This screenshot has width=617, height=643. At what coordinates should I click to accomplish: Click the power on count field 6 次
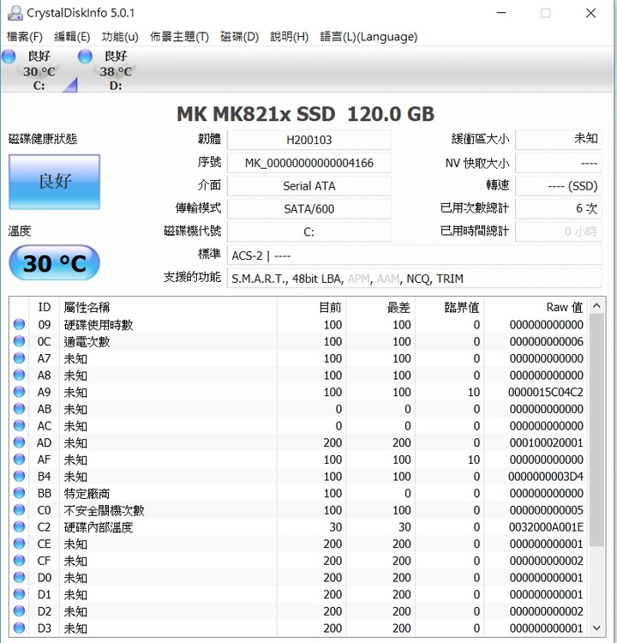point(559,208)
